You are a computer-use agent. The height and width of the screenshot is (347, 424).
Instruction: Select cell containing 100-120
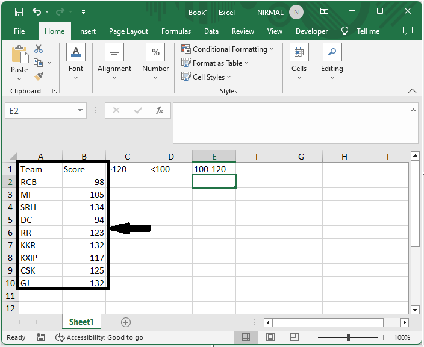[214, 169]
